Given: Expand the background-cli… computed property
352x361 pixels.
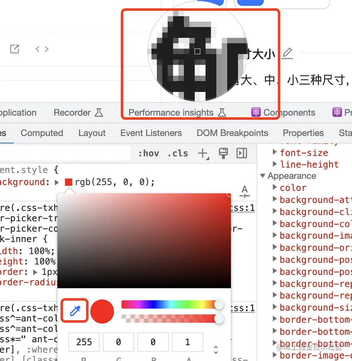Looking at the screenshot, I should [275, 211].
